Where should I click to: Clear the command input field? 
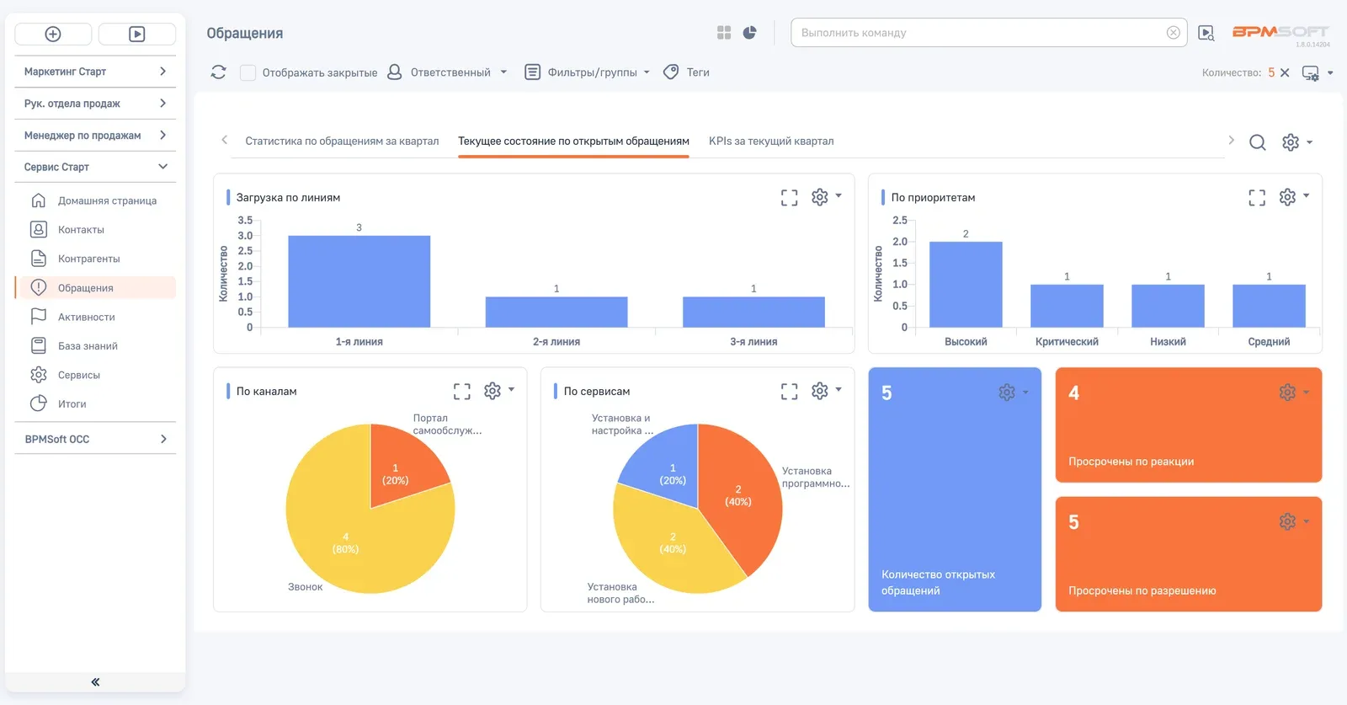point(1173,33)
